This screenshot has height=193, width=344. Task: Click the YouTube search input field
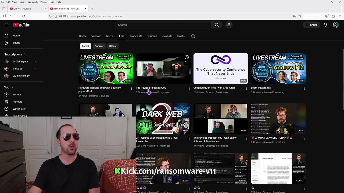[x=163, y=25]
